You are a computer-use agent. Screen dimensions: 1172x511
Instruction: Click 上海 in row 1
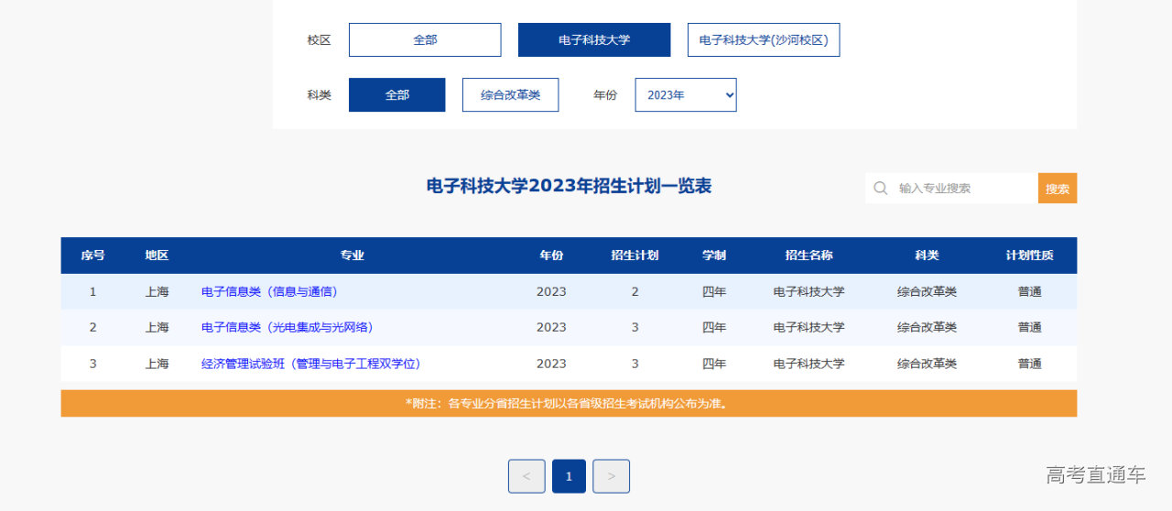pyautogui.click(x=157, y=292)
